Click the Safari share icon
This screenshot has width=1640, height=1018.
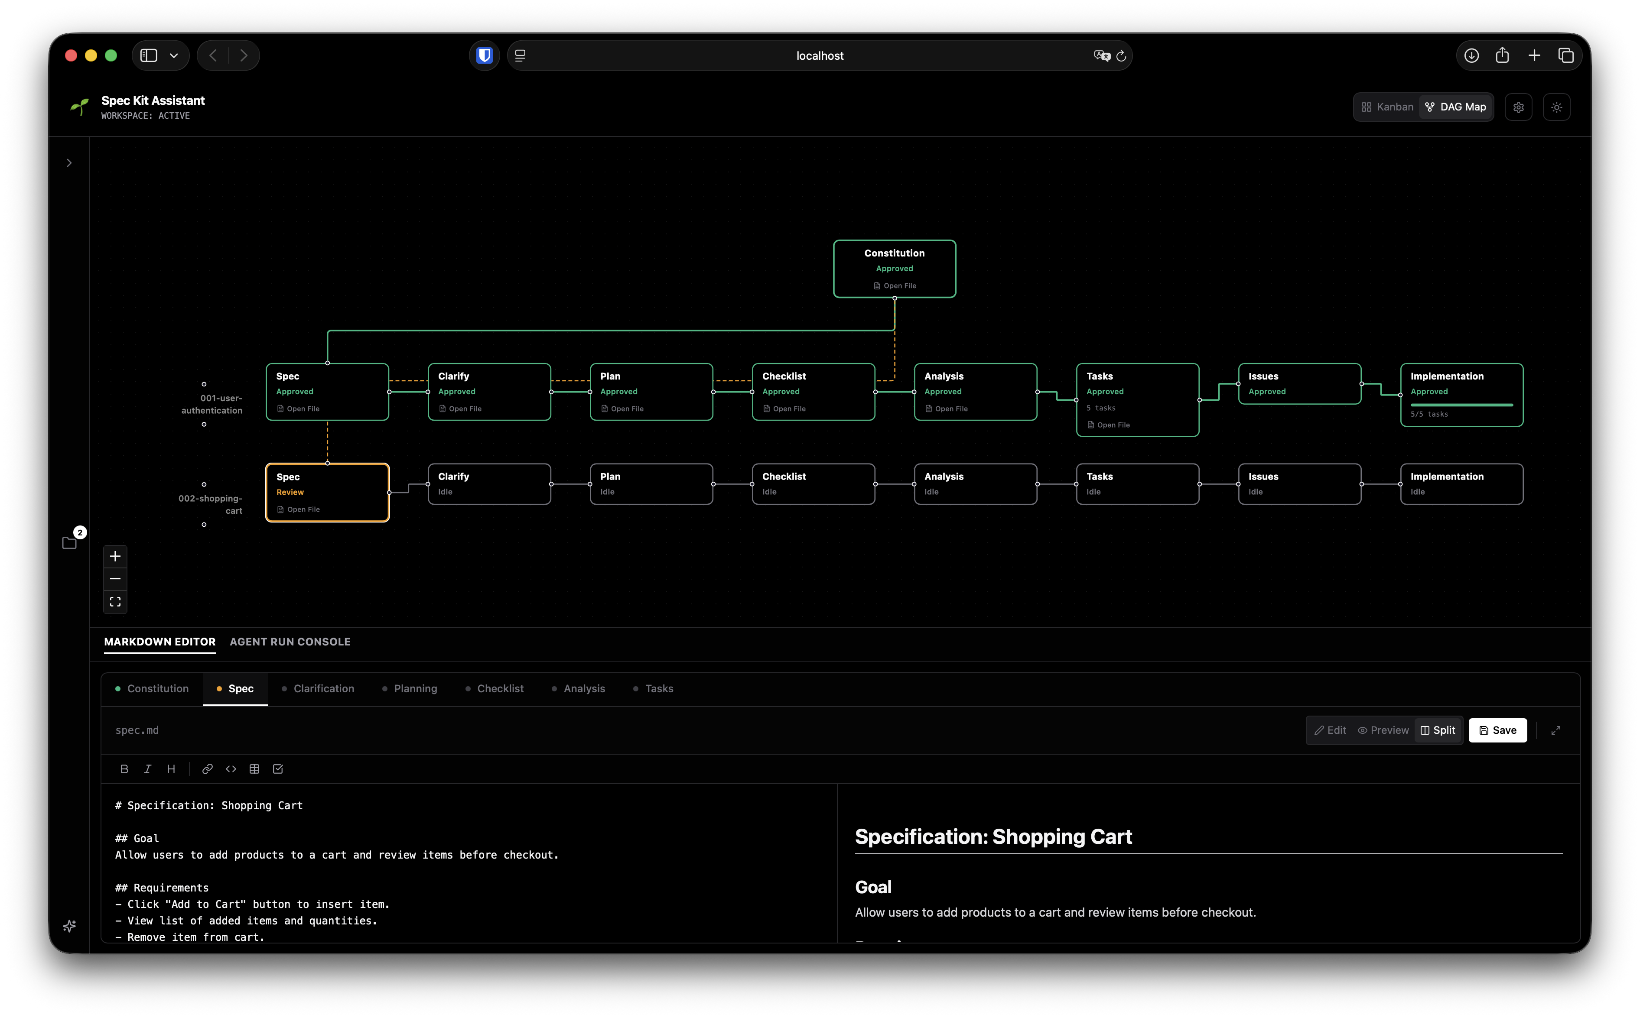coord(1502,55)
